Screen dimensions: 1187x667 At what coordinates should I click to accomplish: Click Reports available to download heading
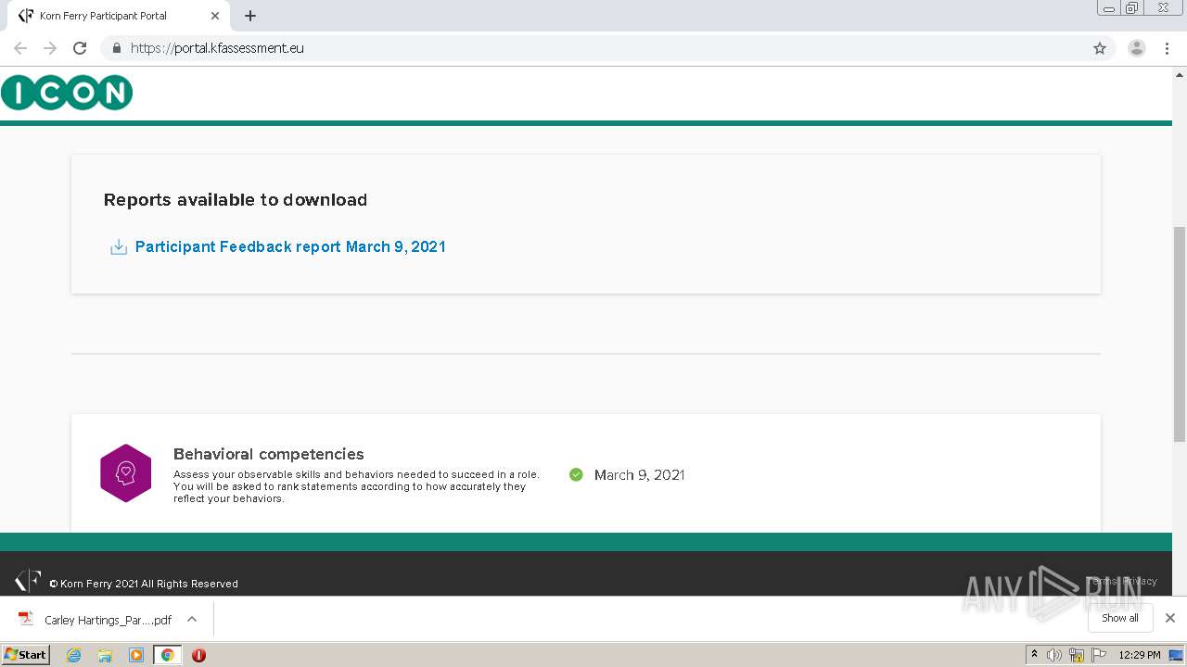click(x=236, y=200)
